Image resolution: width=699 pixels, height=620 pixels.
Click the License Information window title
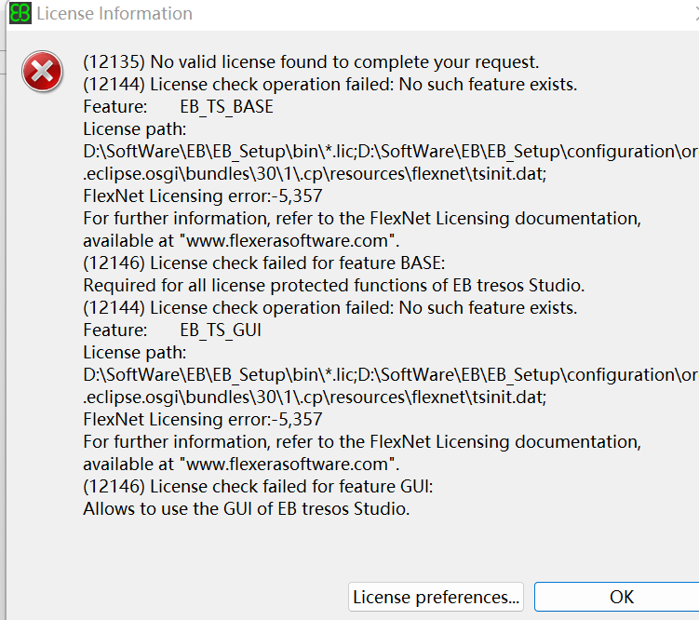[x=114, y=14]
